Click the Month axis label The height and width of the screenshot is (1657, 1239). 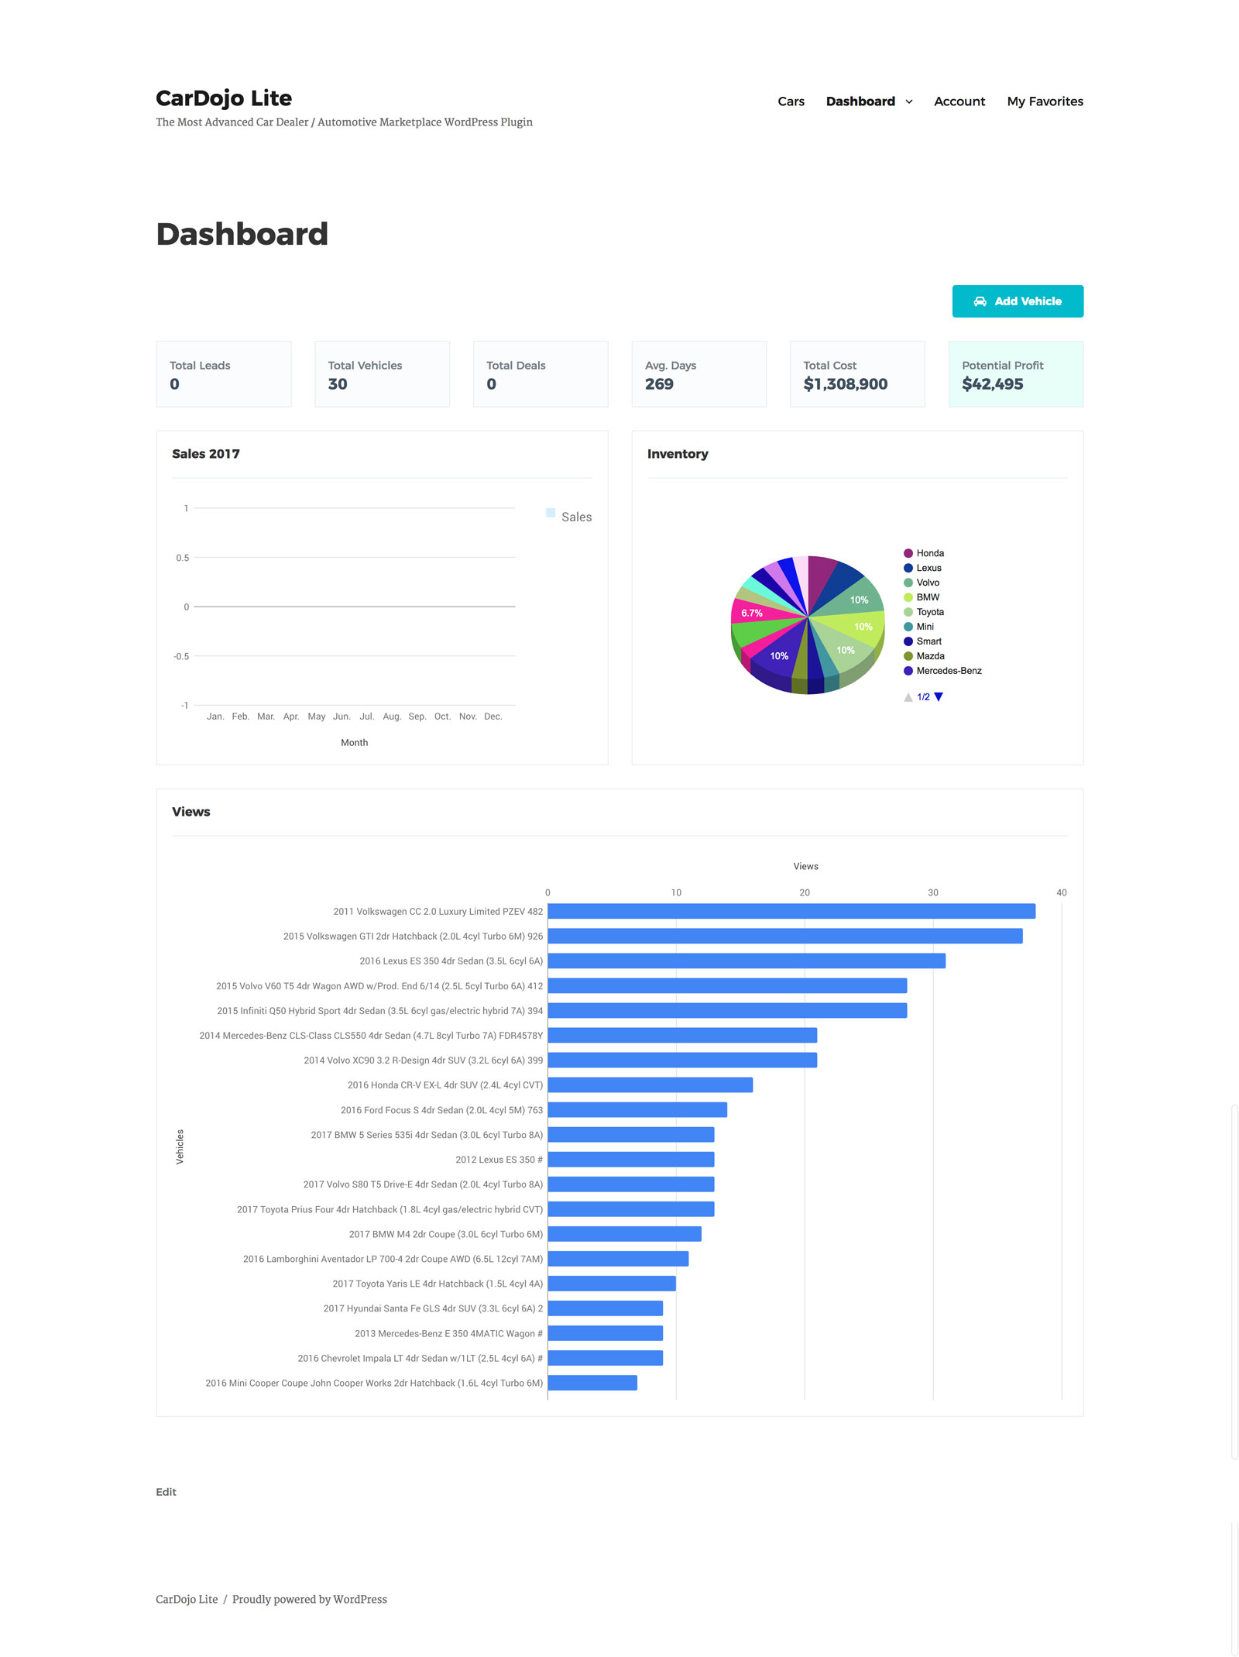pyautogui.click(x=354, y=742)
